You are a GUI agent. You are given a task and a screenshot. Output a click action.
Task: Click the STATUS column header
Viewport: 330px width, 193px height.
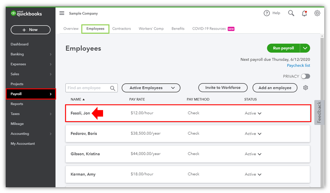(x=250, y=99)
